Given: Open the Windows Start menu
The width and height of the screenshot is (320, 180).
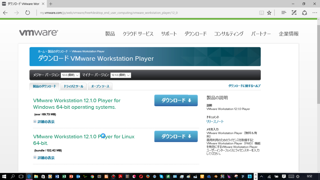Looking at the screenshot, I should tap(4, 177).
